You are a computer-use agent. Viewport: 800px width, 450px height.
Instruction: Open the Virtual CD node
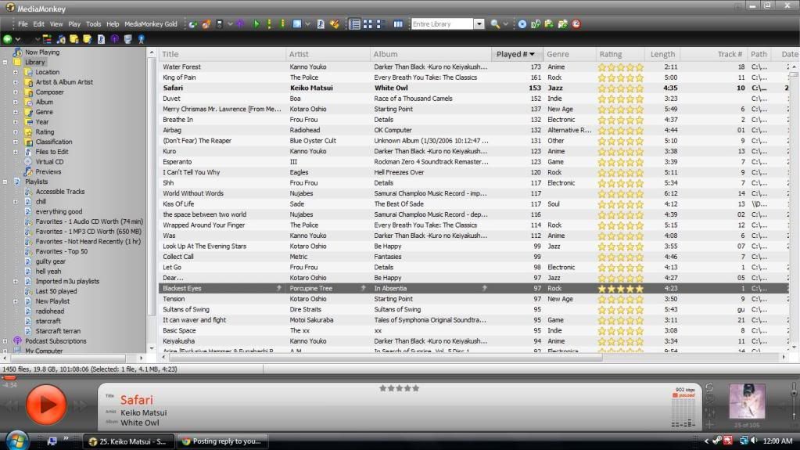tap(48, 162)
